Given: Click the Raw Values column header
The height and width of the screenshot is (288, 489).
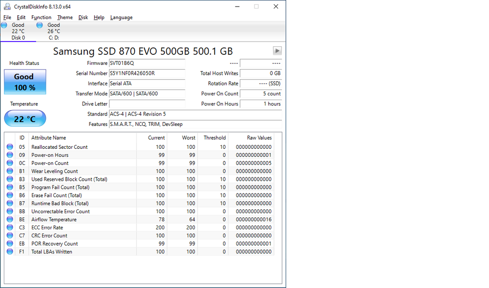Looking at the screenshot, I should [251, 138].
